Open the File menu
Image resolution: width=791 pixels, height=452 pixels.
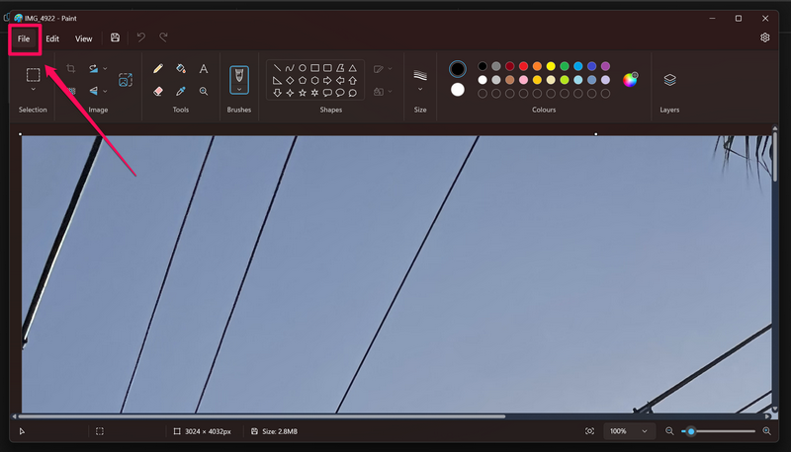click(24, 38)
